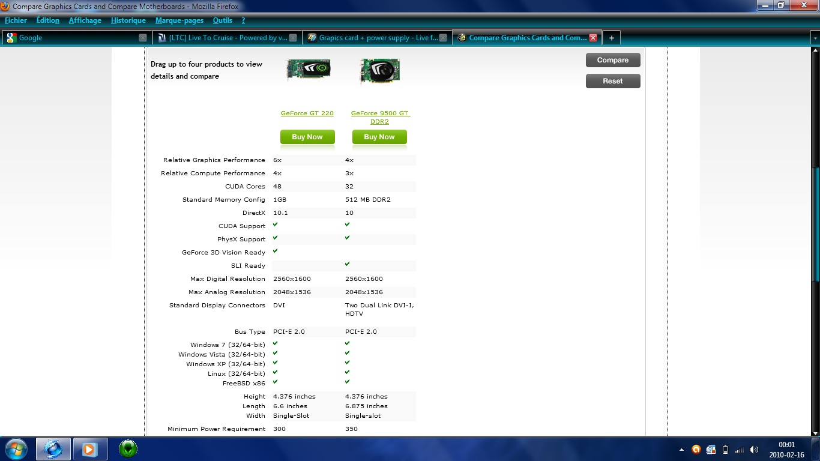Click the Grapics card tab favicon
820x461 pixels.
(x=312, y=38)
